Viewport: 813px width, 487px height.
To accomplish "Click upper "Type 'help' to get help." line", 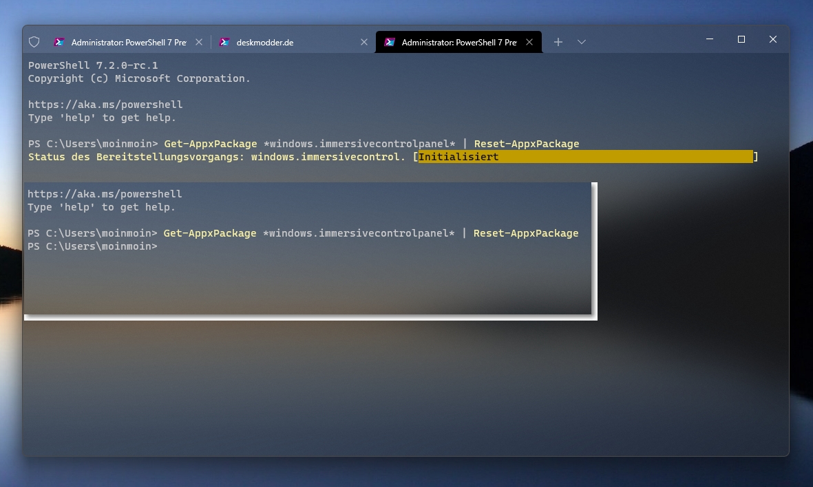I will click(102, 118).
